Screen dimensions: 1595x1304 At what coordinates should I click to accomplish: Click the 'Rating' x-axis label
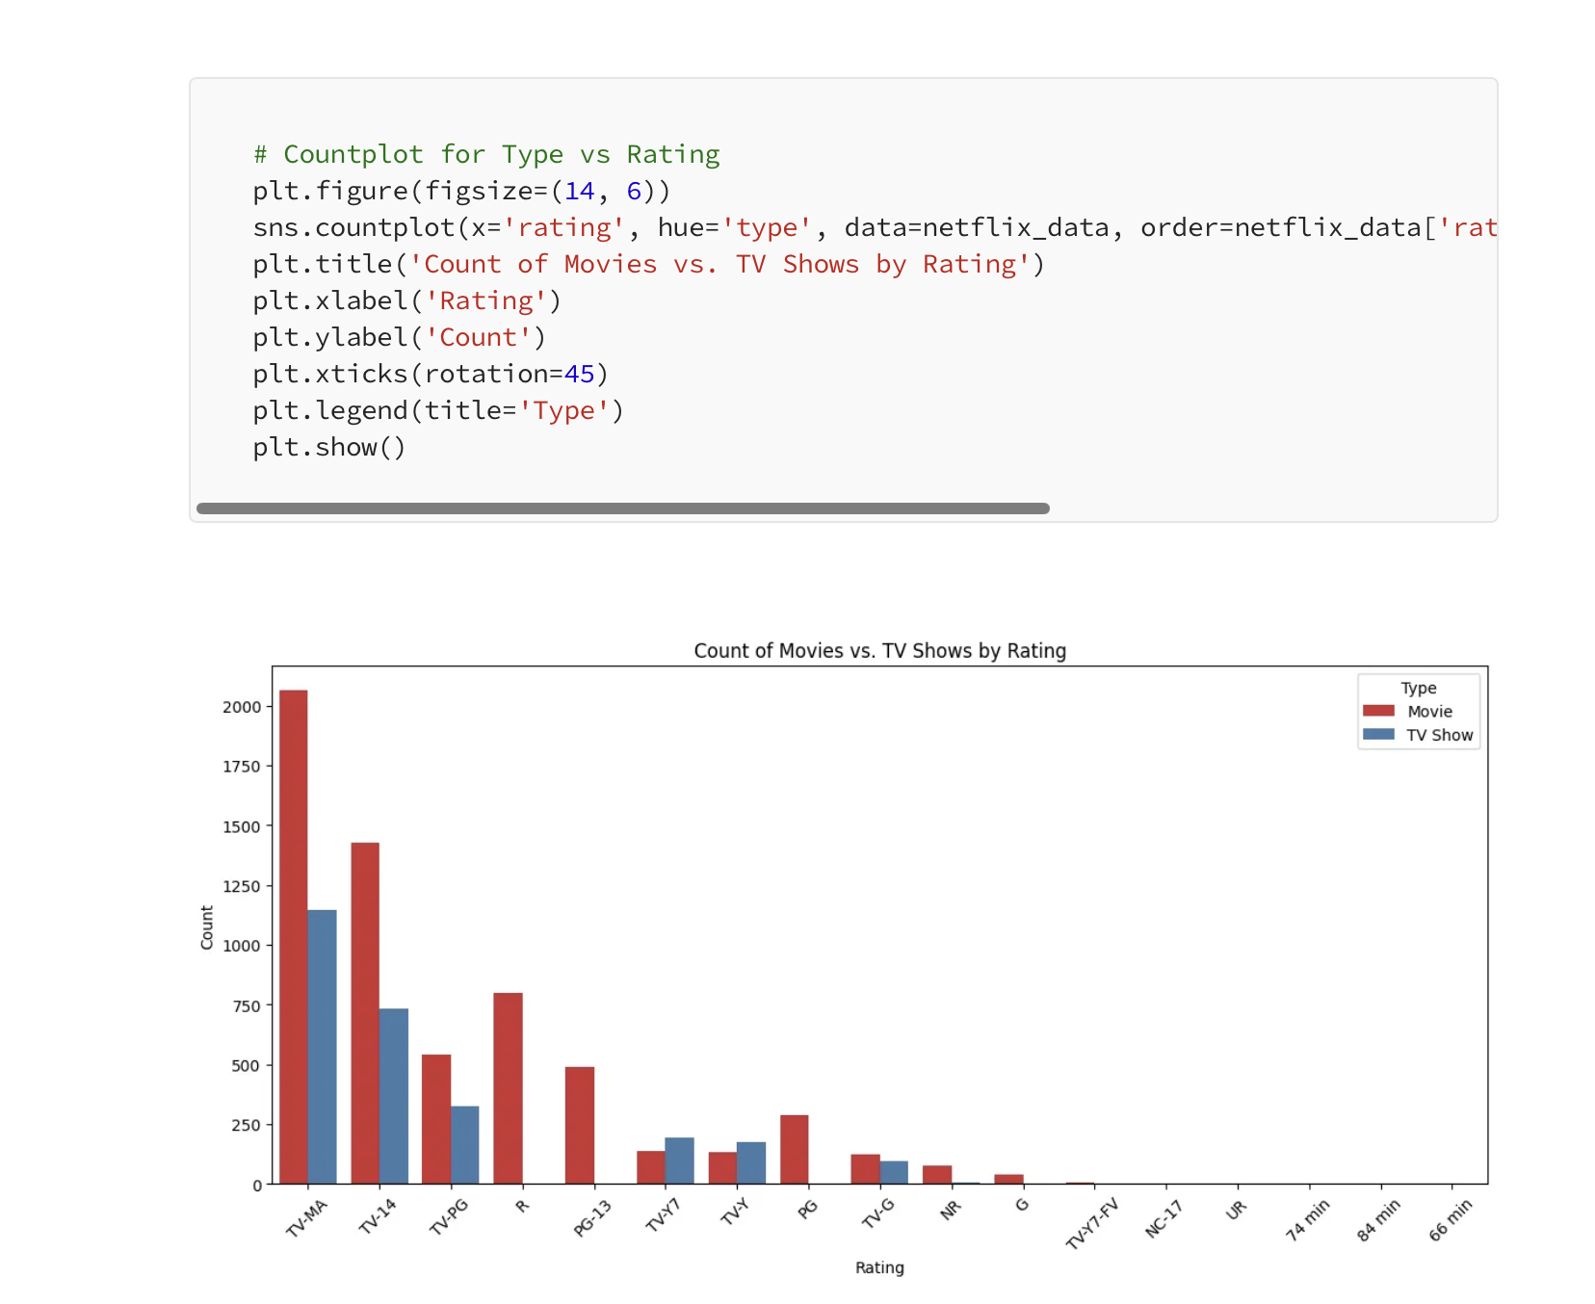pyautogui.click(x=879, y=1267)
